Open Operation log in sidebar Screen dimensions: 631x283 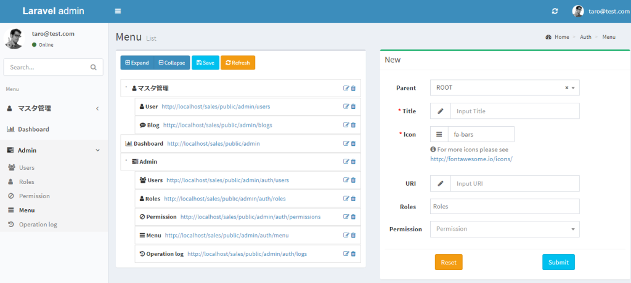click(x=38, y=225)
